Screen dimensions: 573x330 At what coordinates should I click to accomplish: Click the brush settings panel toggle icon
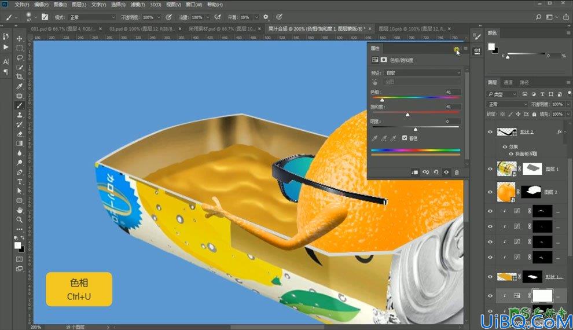pyautogui.click(x=45, y=17)
